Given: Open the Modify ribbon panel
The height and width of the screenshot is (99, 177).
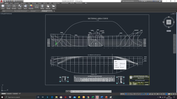Looking at the screenshot, I should click(8, 7).
